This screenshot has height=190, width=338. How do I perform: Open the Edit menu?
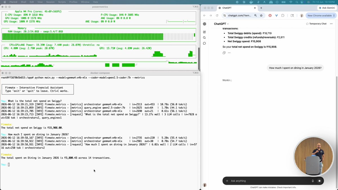coord(32,2)
